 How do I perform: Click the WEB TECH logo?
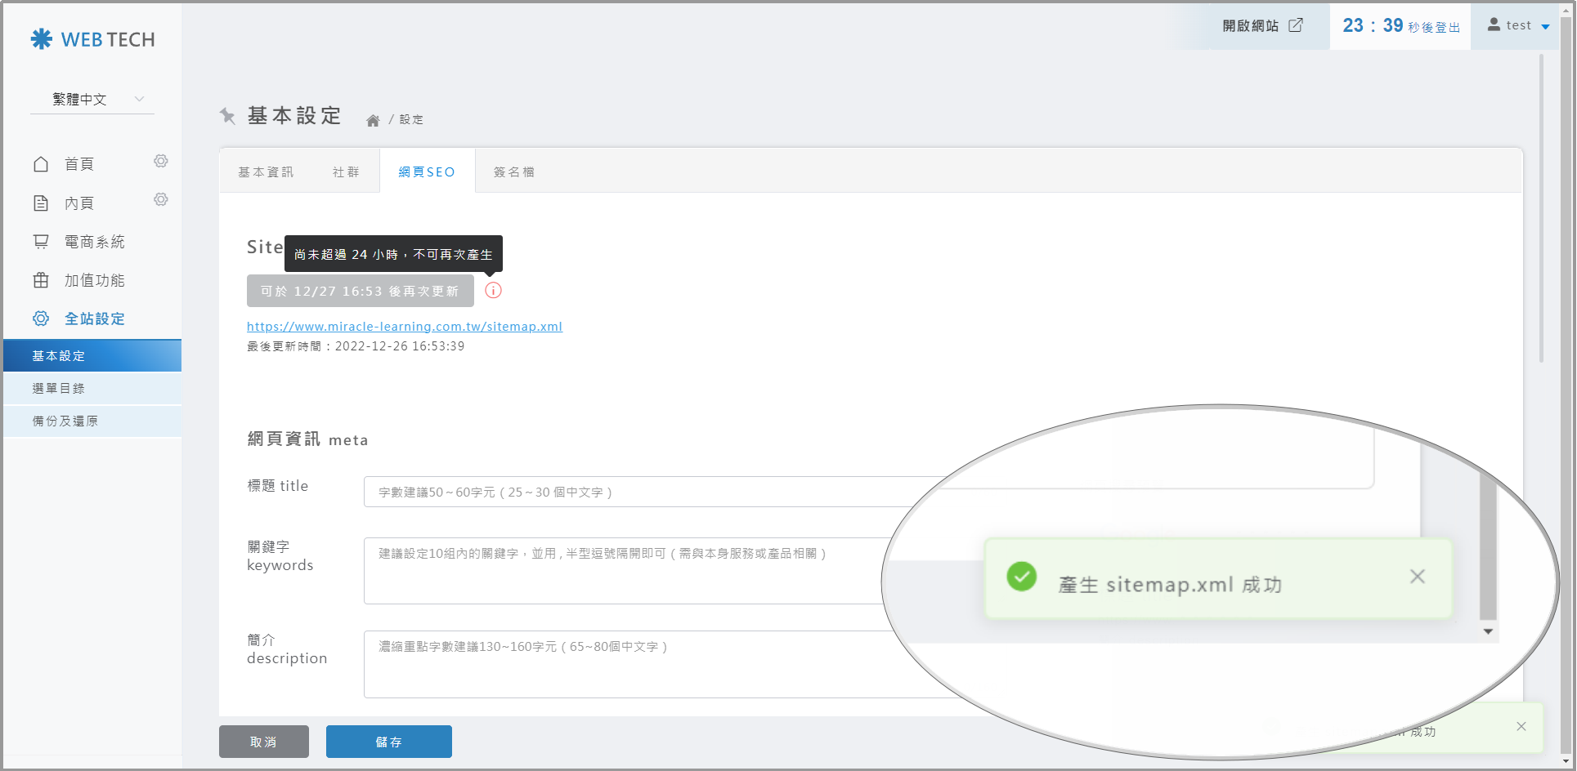tap(92, 39)
